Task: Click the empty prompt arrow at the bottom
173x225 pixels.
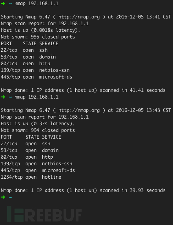Action: pos(3,197)
